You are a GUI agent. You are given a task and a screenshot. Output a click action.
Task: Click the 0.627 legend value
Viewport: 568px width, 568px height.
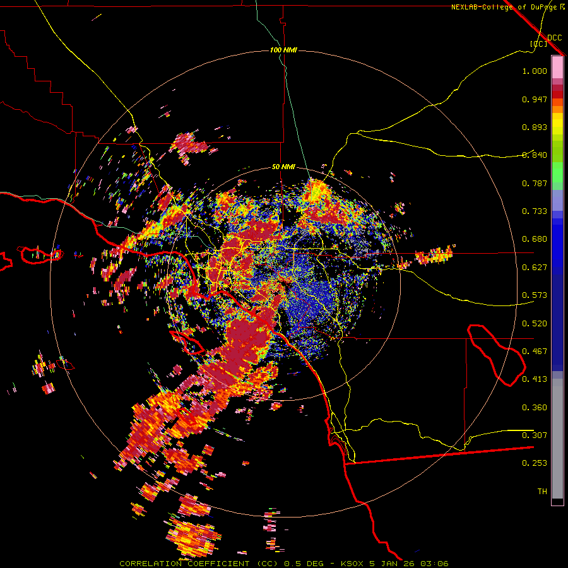point(535,268)
